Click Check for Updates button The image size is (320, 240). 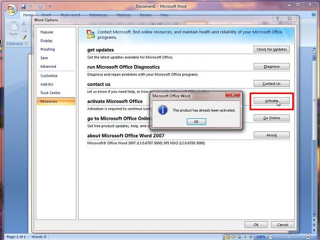(x=271, y=49)
